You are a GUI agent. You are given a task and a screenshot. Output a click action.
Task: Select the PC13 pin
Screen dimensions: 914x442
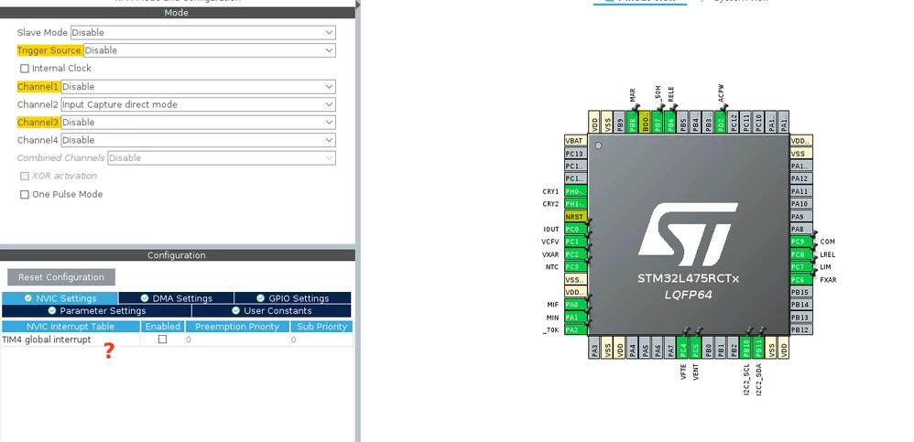pos(575,154)
